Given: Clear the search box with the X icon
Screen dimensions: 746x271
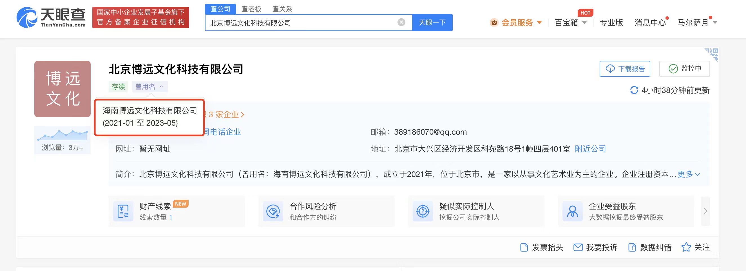Looking at the screenshot, I should tap(401, 22).
